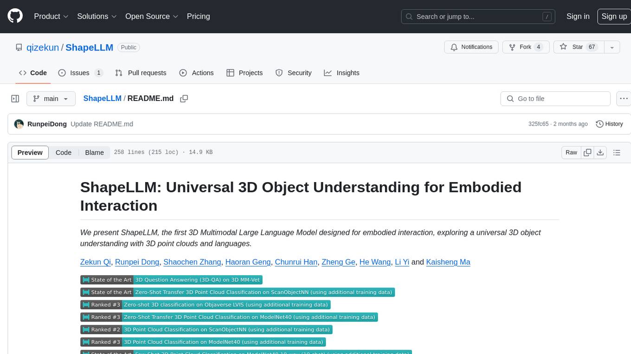Viewport: 631px width, 354px height.
Task: Open the Pull requests tab
Action: 141,73
